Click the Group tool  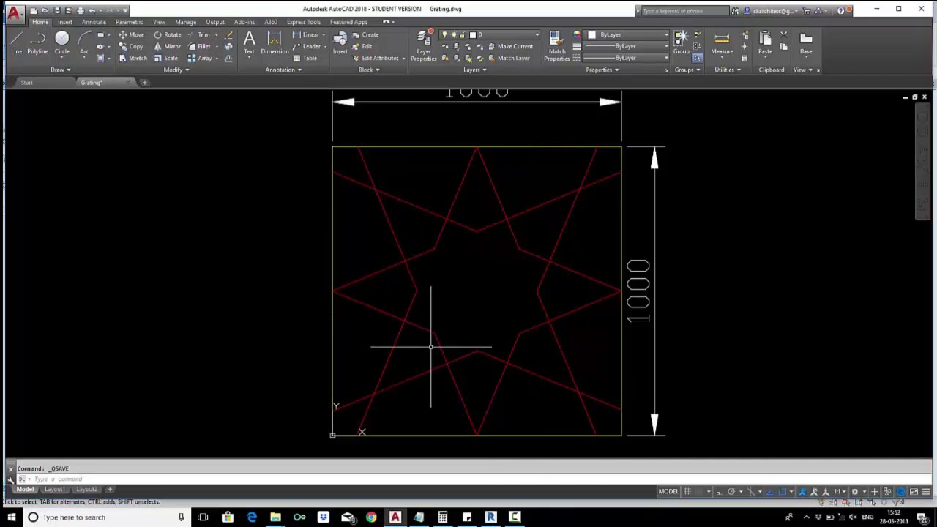point(682,42)
